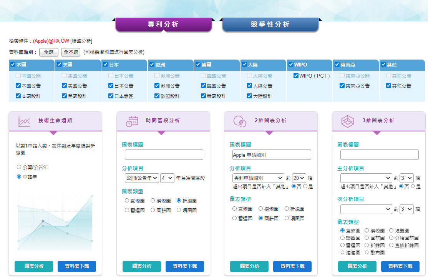Open the 主分析項目 dropdown
This screenshot has width=428, height=279.
tap(366, 178)
